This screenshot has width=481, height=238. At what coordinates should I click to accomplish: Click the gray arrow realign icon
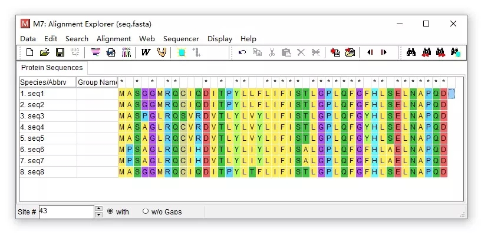click(197, 52)
